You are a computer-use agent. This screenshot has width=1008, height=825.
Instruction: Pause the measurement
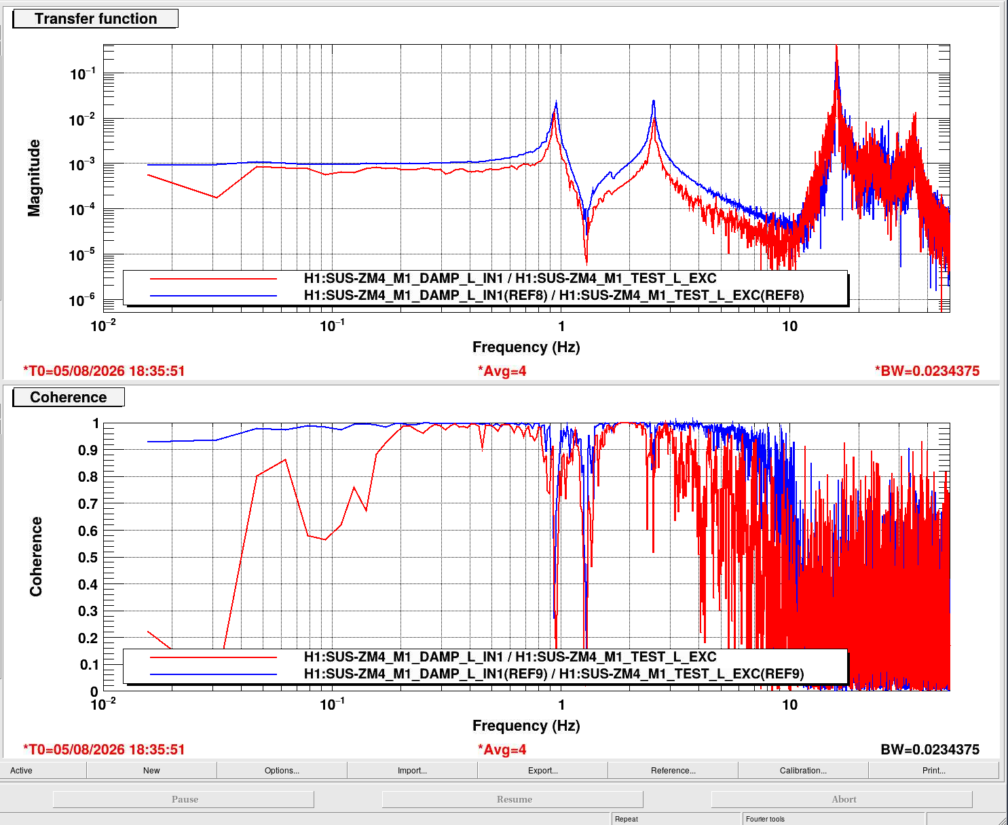pos(183,799)
